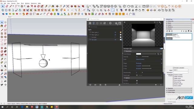Open the Camera menu
194x109 pixels.
point(13,3)
